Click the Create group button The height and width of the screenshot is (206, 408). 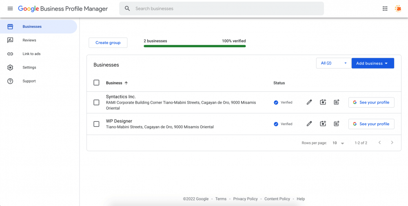[108, 43]
